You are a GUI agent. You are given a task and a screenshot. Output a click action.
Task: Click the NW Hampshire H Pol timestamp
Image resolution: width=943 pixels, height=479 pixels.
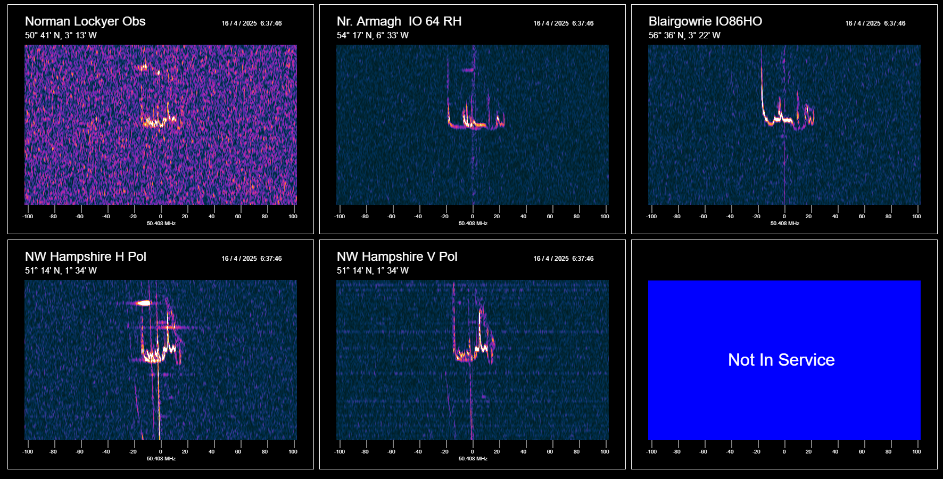click(252, 259)
